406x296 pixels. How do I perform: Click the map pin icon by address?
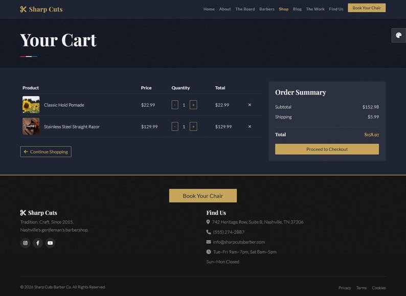point(208,222)
